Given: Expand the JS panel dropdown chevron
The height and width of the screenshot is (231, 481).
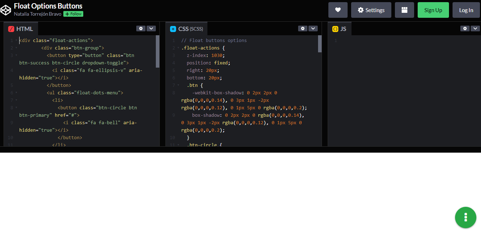Looking at the screenshot, I should coord(475,28).
